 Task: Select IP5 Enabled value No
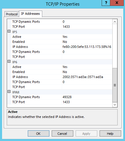pyautogui.click(x=87, y=42)
